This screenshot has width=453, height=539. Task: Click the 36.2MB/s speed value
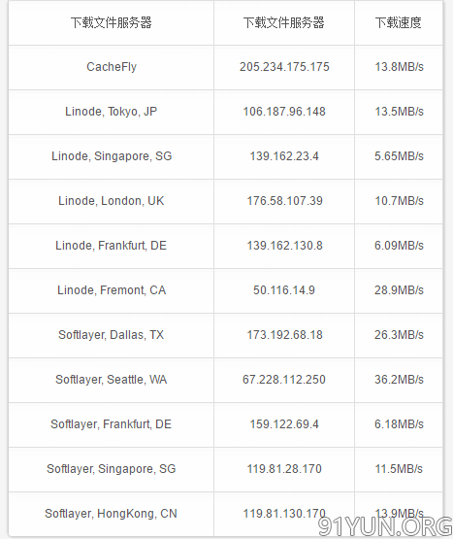(x=399, y=380)
